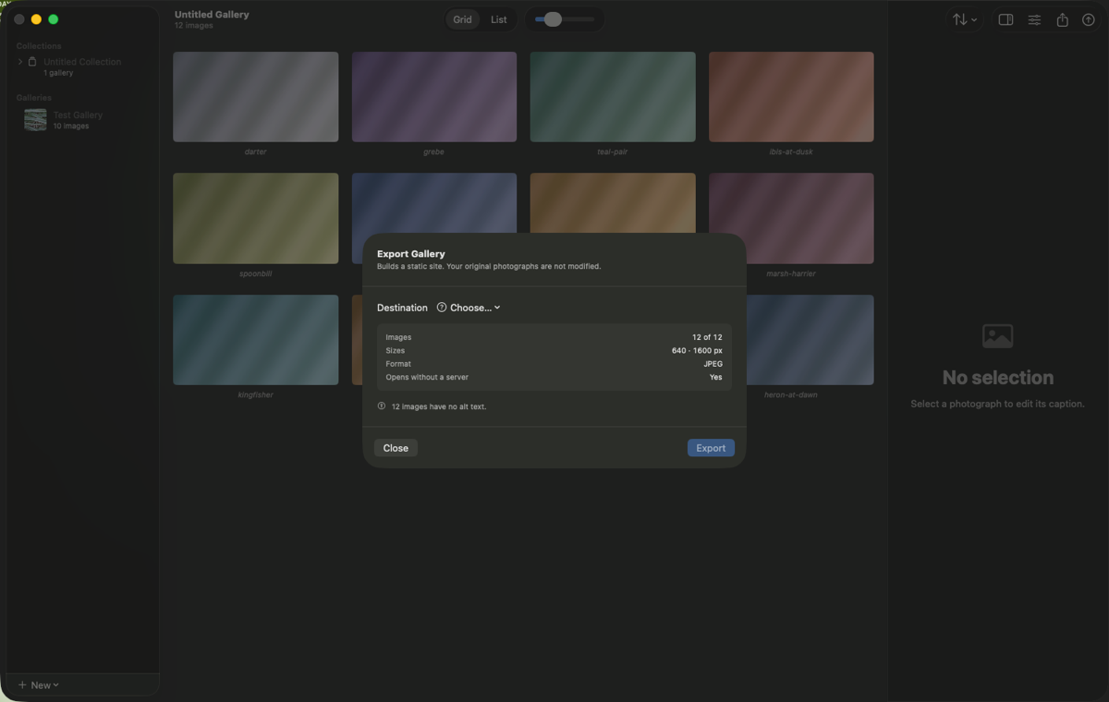Image resolution: width=1109 pixels, height=702 pixels.
Task: Toggle the inspector sidebar panel icon
Action: coord(1005,19)
